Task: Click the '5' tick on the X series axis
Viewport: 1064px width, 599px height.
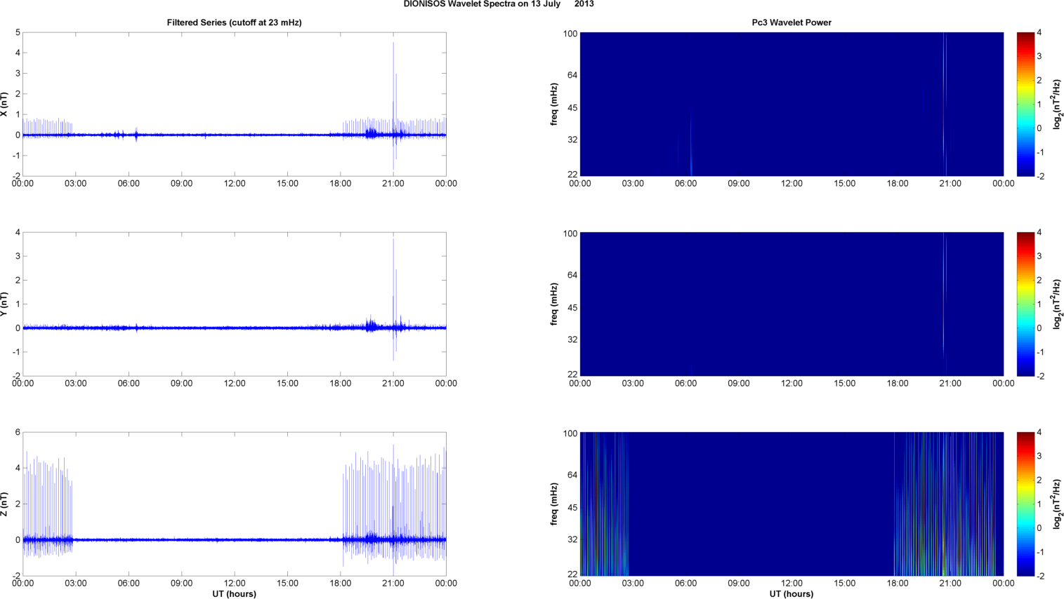Action: tap(18, 32)
